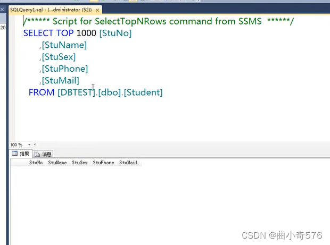Switch to the 消息 messages tab
The width and height of the screenshot is (330, 245).
click(43, 154)
